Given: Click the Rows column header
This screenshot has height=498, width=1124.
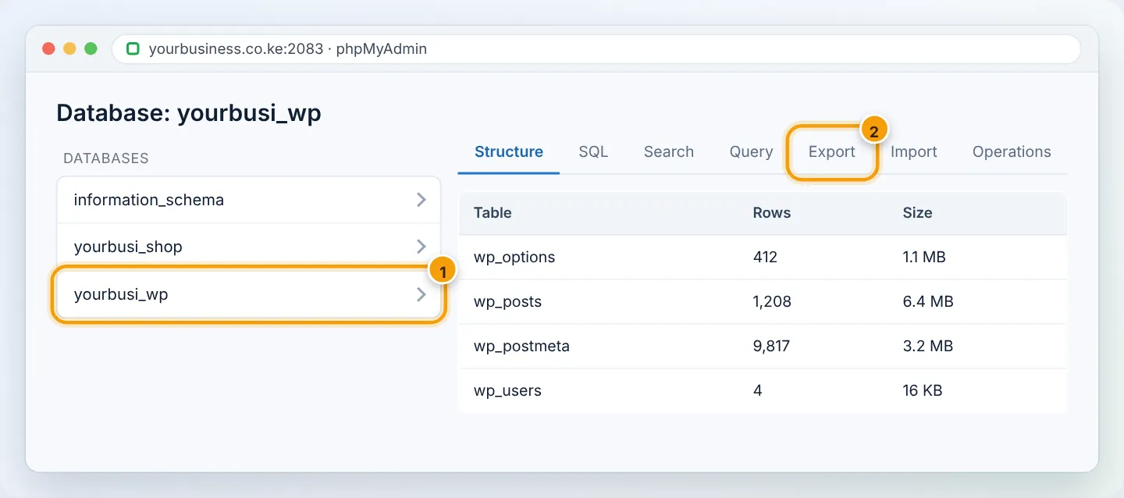Looking at the screenshot, I should point(772,212).
